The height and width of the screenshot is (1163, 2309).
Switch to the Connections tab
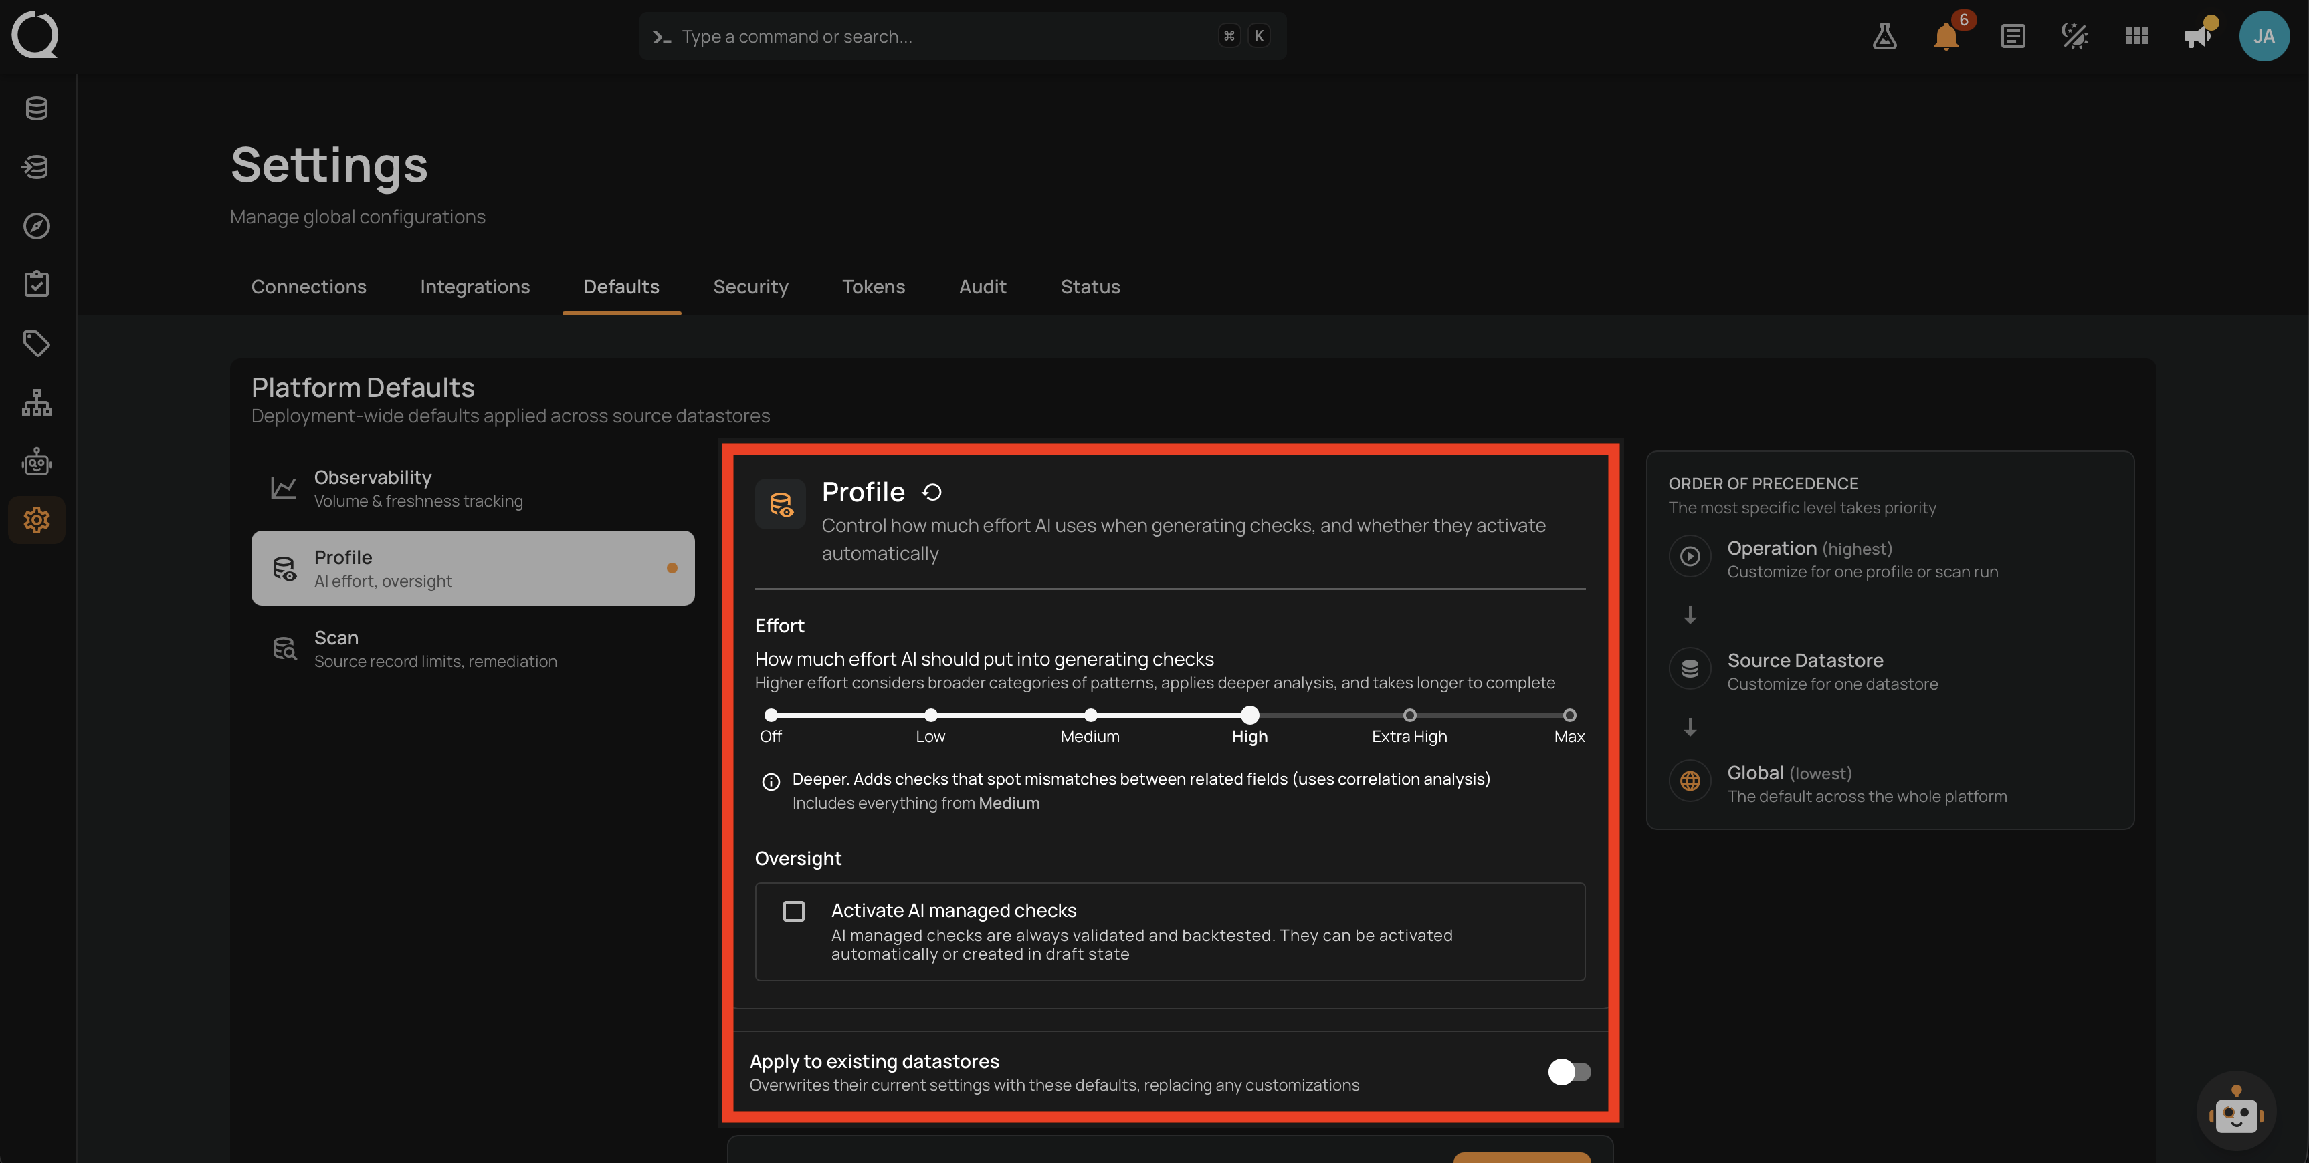(308, 287)
